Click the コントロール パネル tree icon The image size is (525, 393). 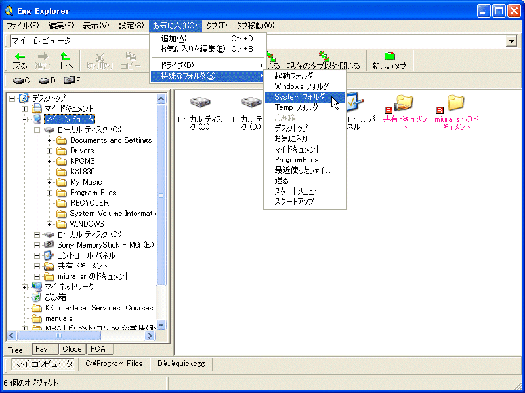[x=49, y=255]
